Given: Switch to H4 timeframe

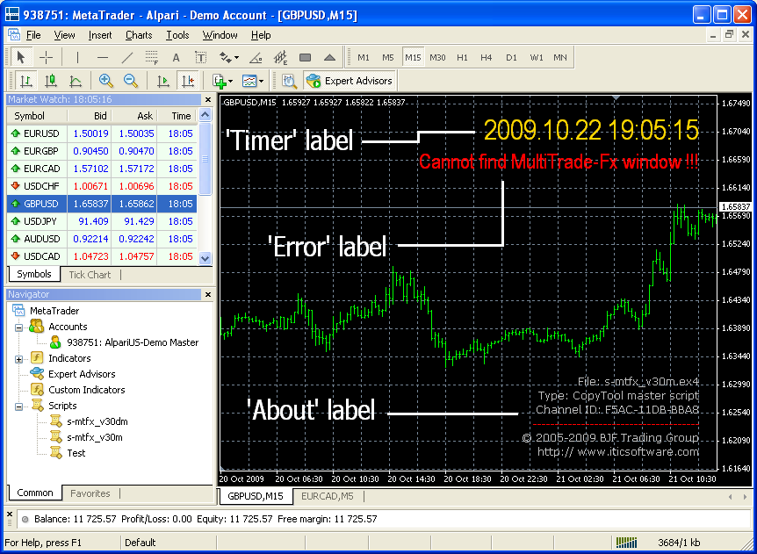Looking at the screenshot, I should coord(487,57).
